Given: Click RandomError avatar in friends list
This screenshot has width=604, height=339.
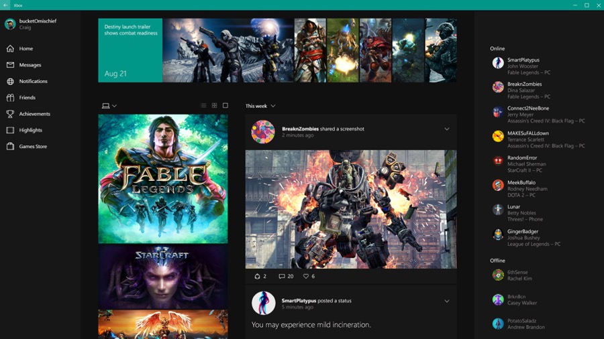Looking at the screenshot, I should [498, 161].
